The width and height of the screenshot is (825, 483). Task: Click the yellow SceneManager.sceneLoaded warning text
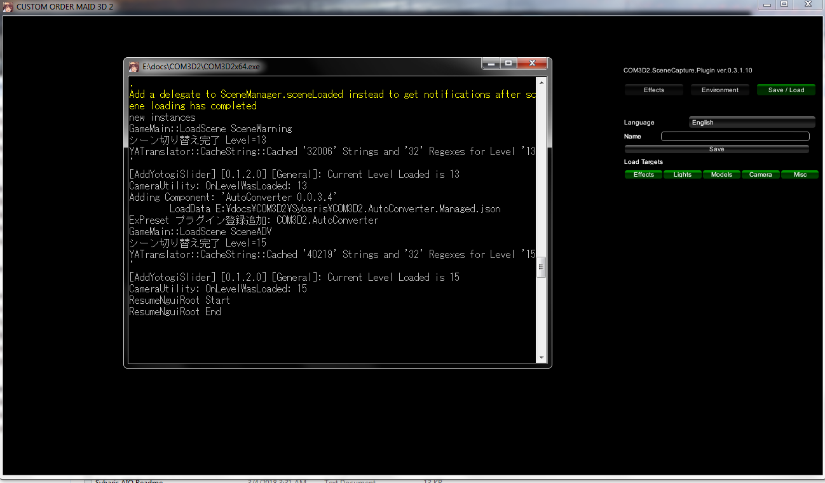pyautogui.click(x=332, y=100)
